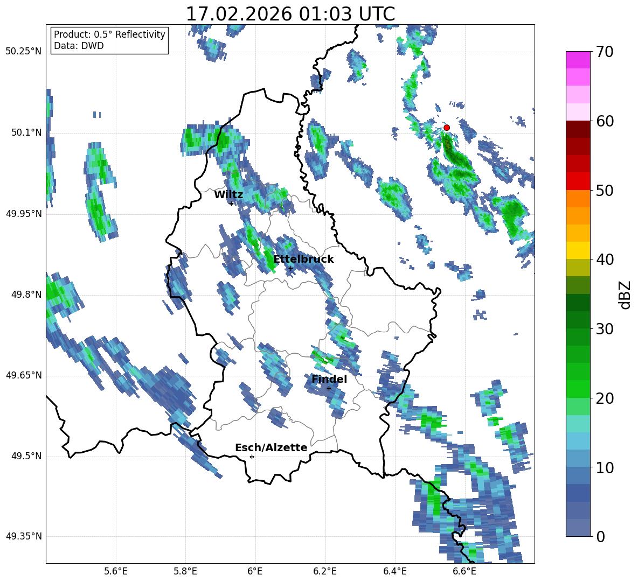Click the colorbar tick label 50
The height and width of the screenshot is (582, 638).
tap(605, 191)
